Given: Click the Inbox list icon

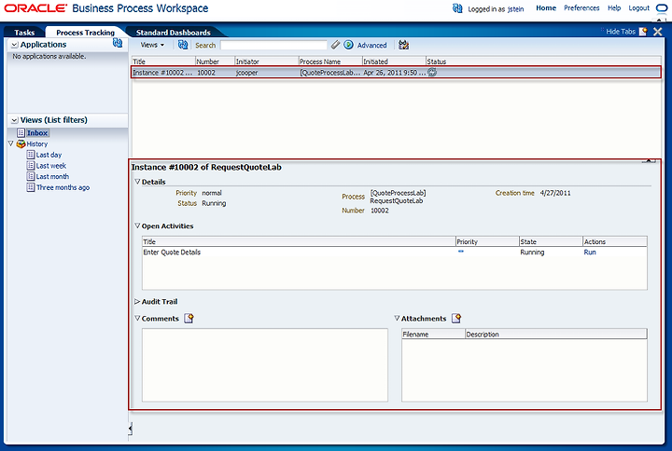Looking at the screenshot, I should click(21, 132).
